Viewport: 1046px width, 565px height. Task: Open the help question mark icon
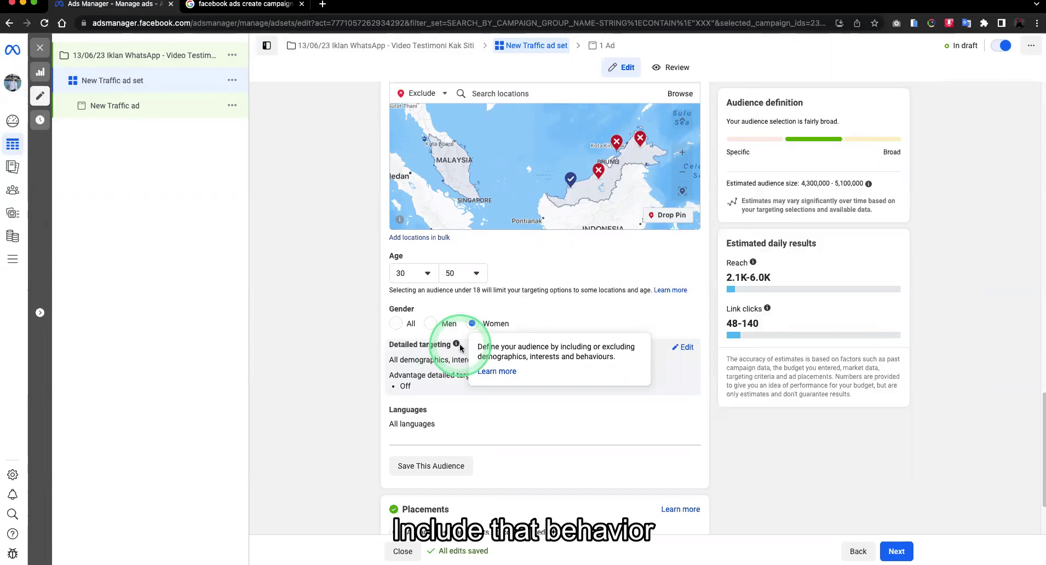(x=13, y=534)
